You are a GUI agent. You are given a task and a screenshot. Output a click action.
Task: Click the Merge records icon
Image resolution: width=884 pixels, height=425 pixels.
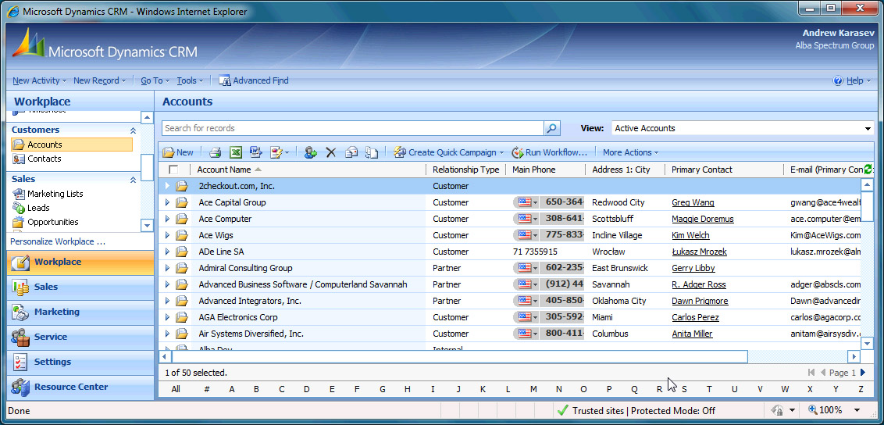(371, 152)
